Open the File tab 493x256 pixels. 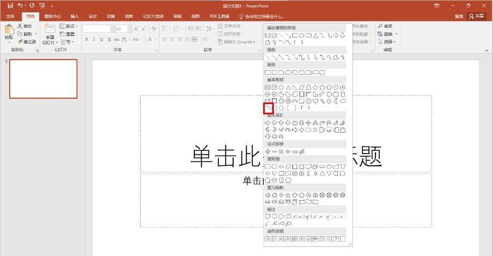coord(10,16)
